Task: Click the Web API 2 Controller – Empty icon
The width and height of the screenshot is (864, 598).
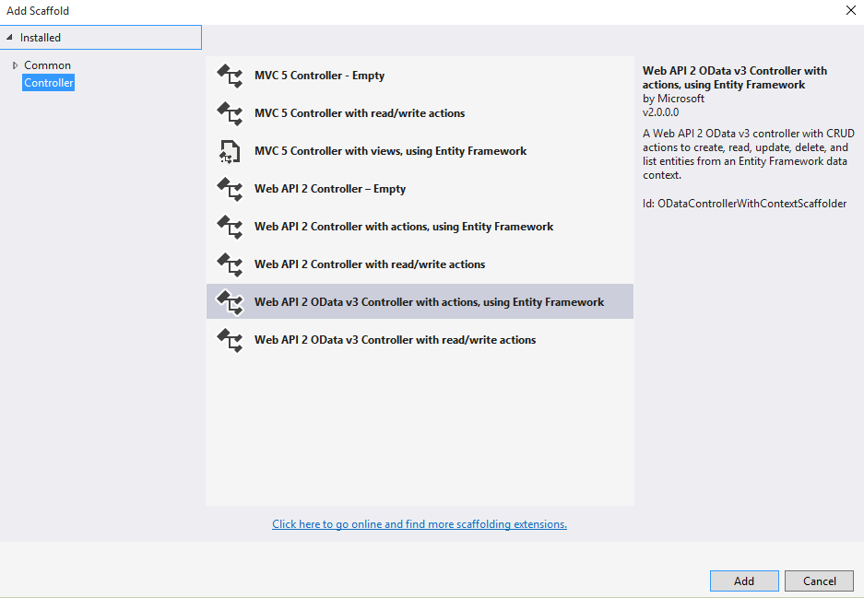Action: (230, 188)
